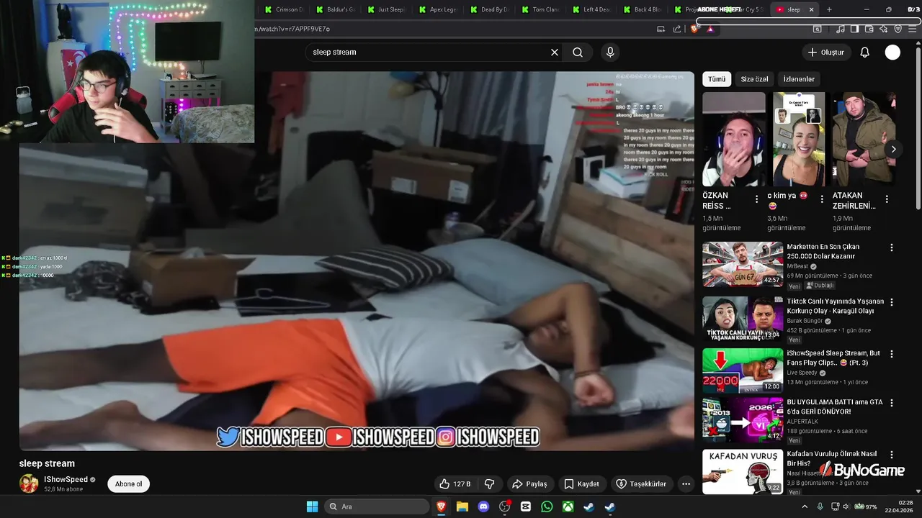The height and width of the screenshot is (518, 922).
Task: Click the YouTube search magnifier button
Action: pos(578,52)
